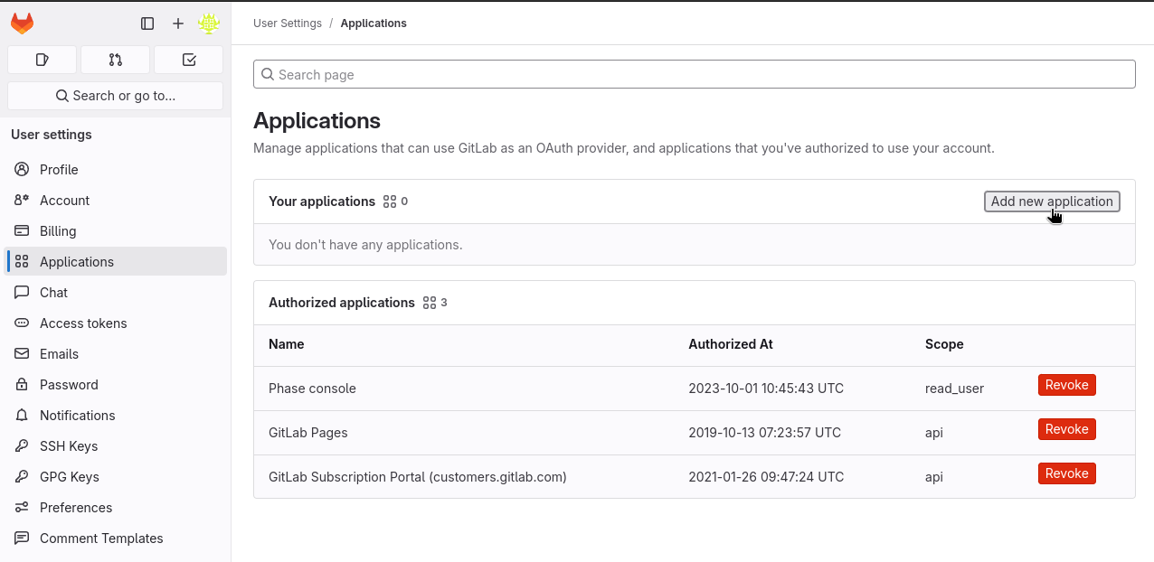Viewport: 1154px width, 562px height.
Task: Select Applications sidebar item
Action: (x=116, y=262)
